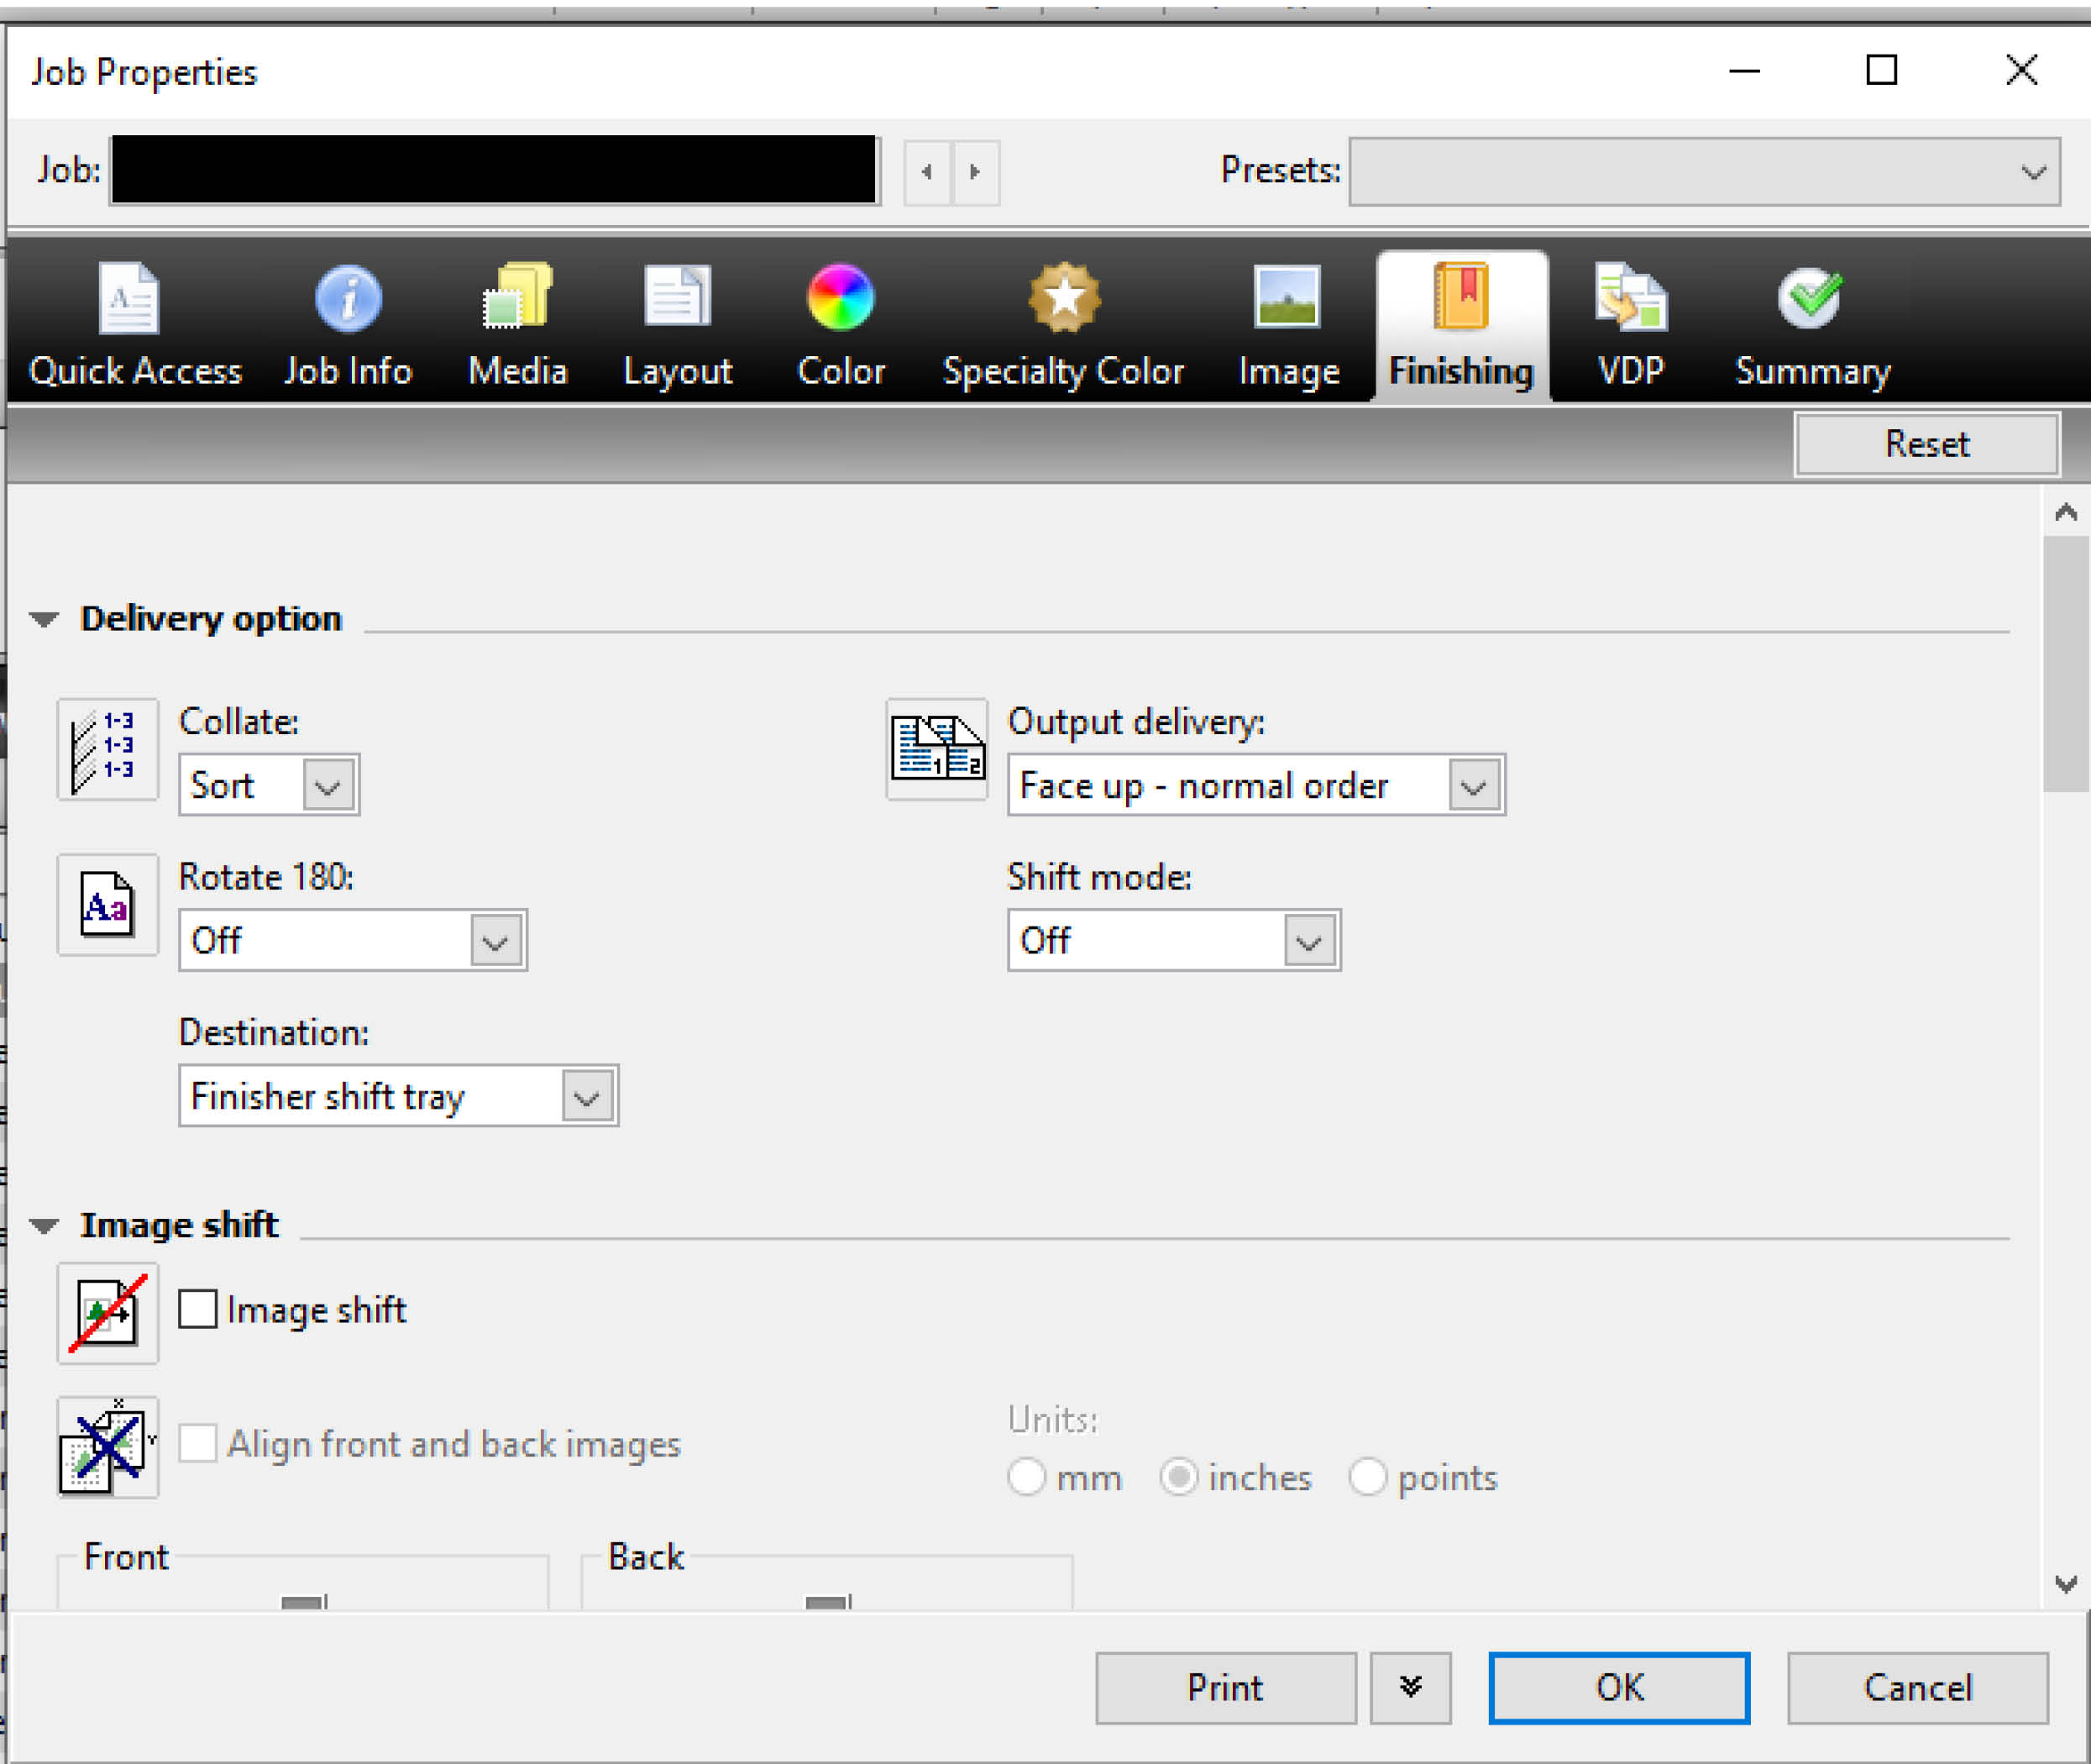
Task: Expand Print button options arrow
Action: 1410,1688
